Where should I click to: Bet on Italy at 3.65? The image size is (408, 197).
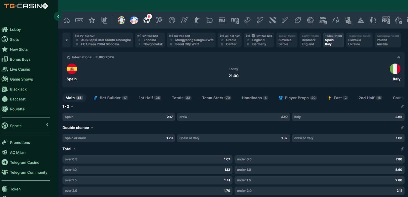tap(348, 117)
